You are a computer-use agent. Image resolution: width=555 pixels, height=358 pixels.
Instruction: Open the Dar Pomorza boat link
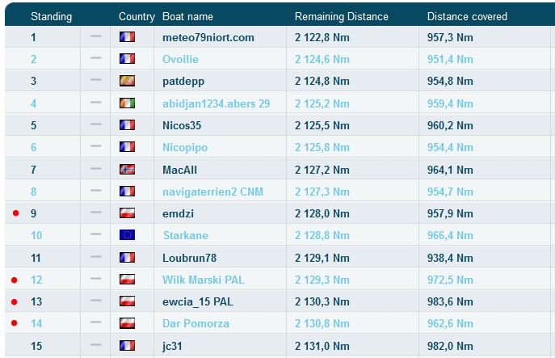pyautogui.click(x=196, y=323)
